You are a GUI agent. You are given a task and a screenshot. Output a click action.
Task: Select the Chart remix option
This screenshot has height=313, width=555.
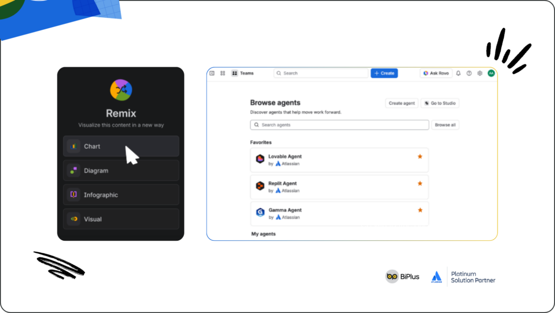pos(121,146)
